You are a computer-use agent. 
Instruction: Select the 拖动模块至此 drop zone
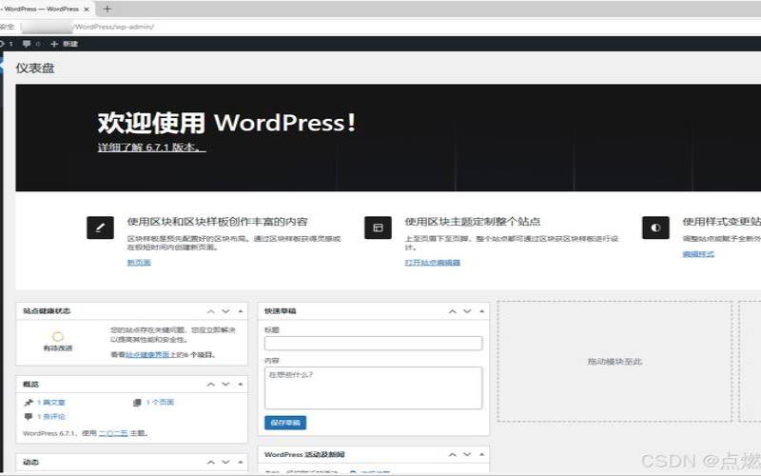tap(615, 362)
